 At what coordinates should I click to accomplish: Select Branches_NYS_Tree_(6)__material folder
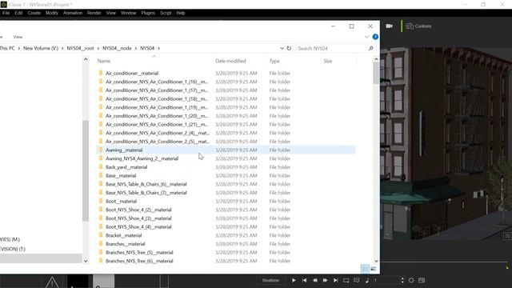pyautogui.click(x=139, y=261)
